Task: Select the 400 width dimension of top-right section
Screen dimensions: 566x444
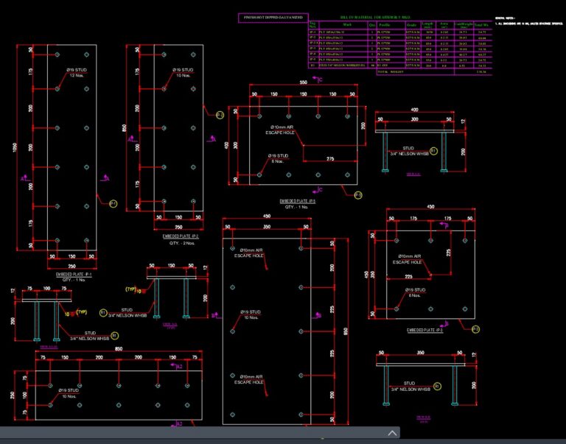Action: point(415,109)
